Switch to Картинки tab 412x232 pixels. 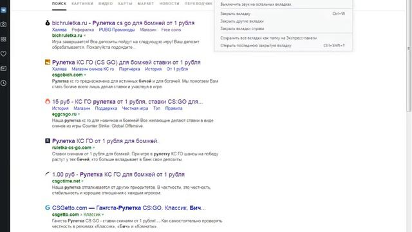(82, 4)
